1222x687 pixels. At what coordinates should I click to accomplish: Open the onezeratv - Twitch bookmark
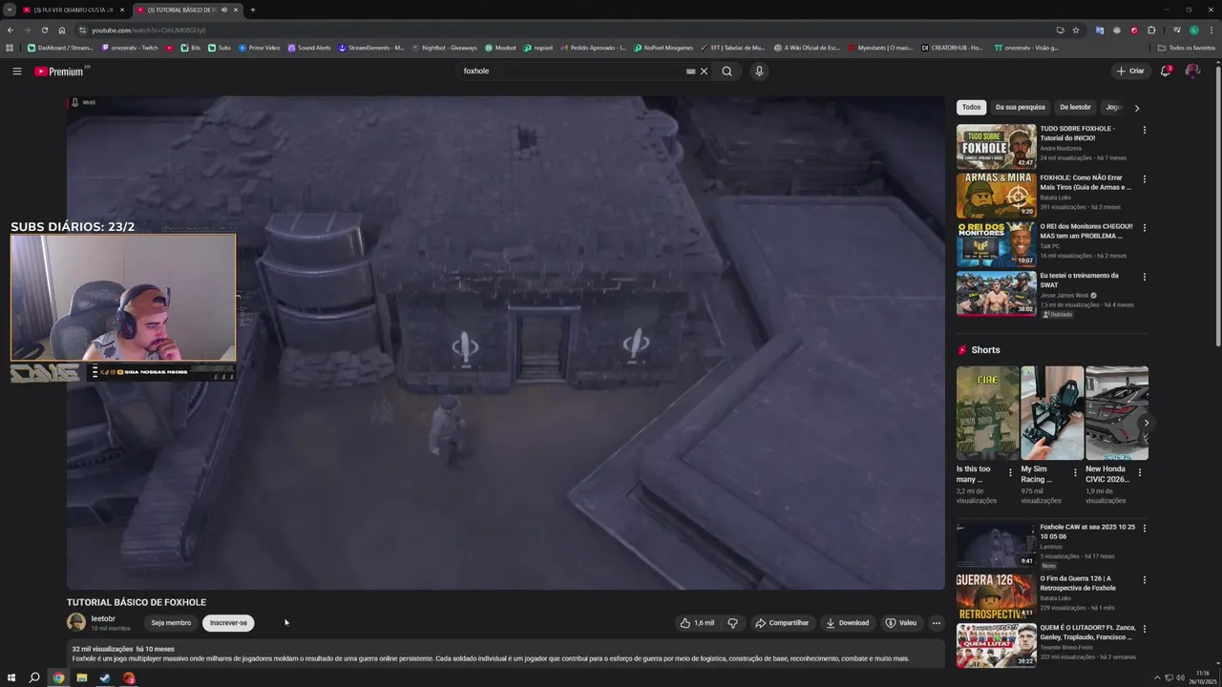130,48
